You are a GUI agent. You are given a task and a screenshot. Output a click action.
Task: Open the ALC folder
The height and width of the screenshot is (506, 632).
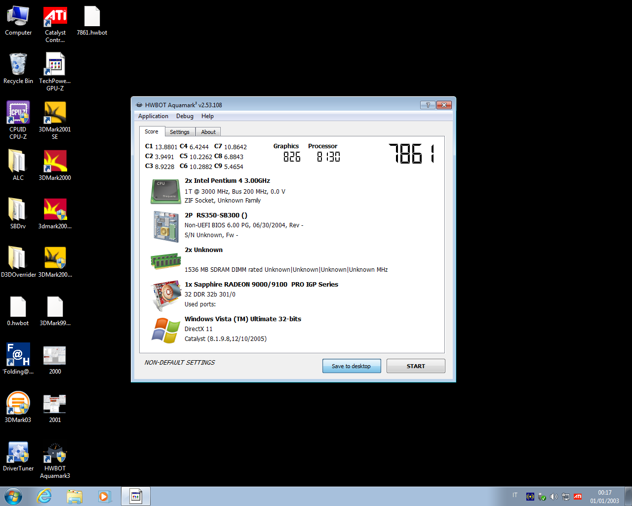[18, 165]
